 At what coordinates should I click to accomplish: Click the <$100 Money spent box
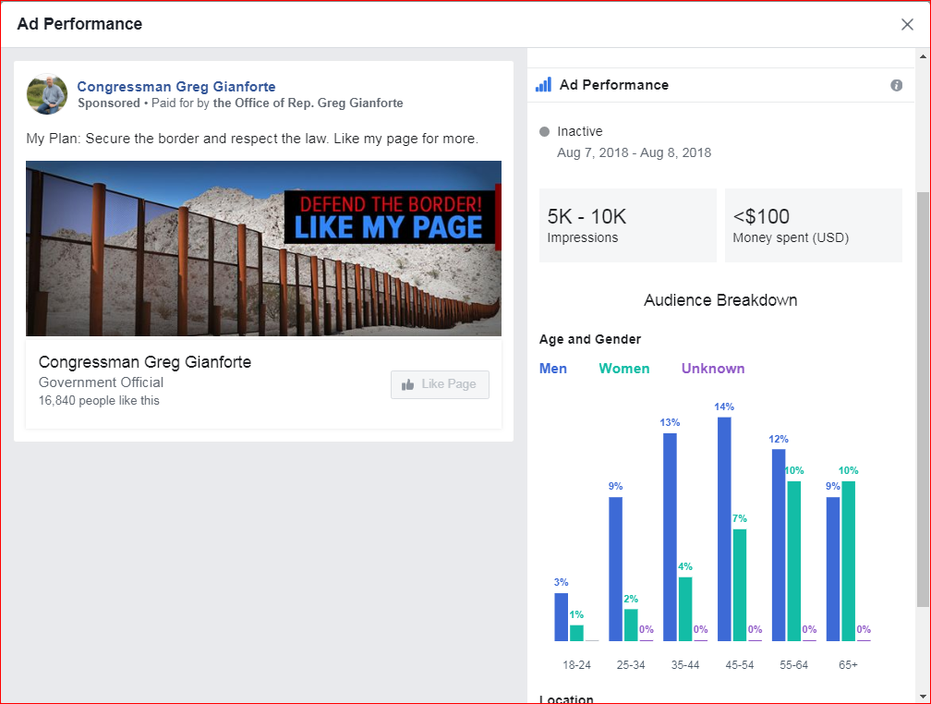click(814, 225)
